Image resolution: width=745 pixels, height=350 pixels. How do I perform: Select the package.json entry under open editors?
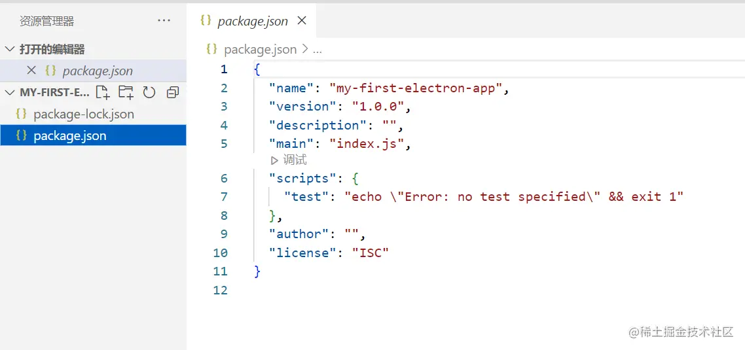click(97, 71)
